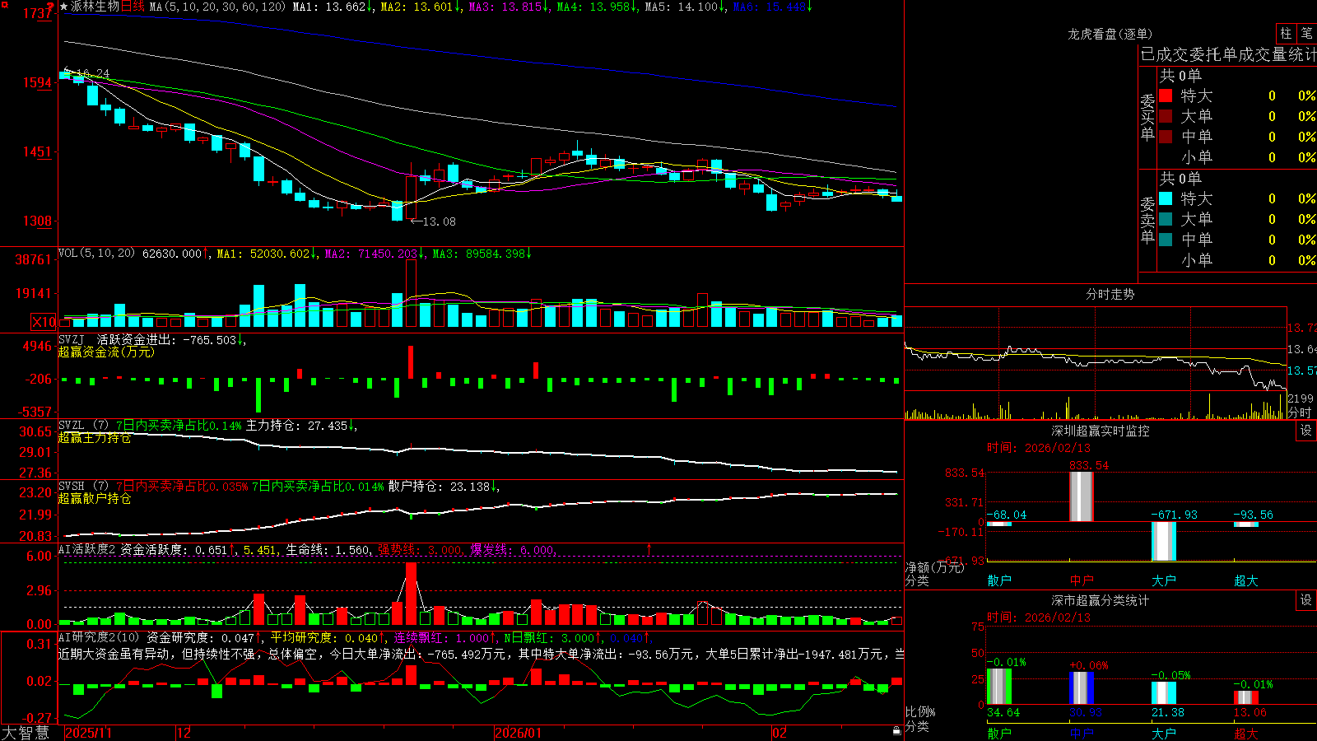Click the 超赢资金流(万元) label
This screenshot has width=1317, height=741.
106,352
